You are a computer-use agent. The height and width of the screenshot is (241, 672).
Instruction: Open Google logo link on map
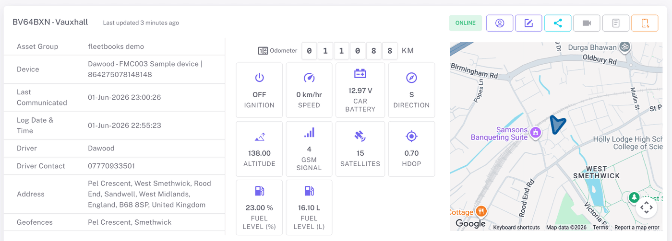click(470, 223)
